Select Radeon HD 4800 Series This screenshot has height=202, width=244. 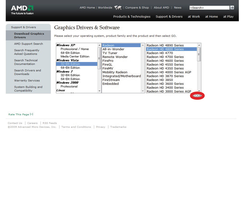click(171, 49)
